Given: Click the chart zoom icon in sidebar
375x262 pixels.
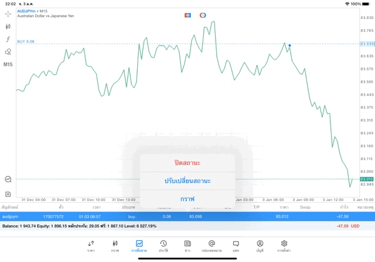Looking at the screenshot, I should [8, 179].
